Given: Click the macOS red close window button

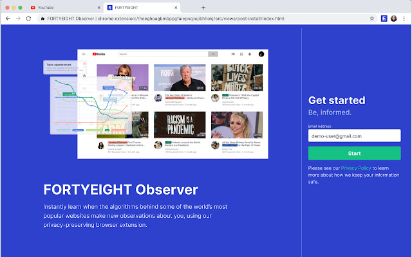Looking at the screenshot, I should (7, 8).
